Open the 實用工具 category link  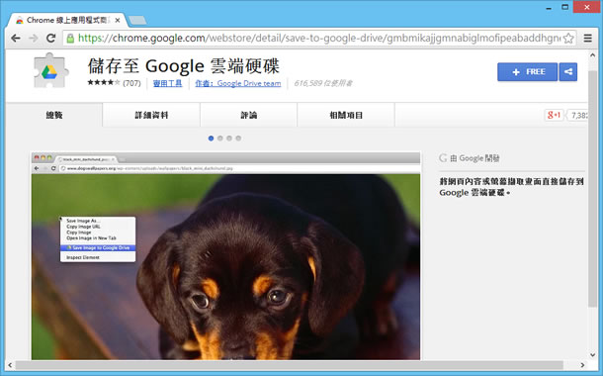tap(168, 83)
